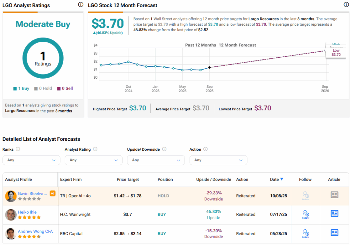350x245 pixels.
Task: Follow analyst Heiko Ihle
Action: coord(306,214)
